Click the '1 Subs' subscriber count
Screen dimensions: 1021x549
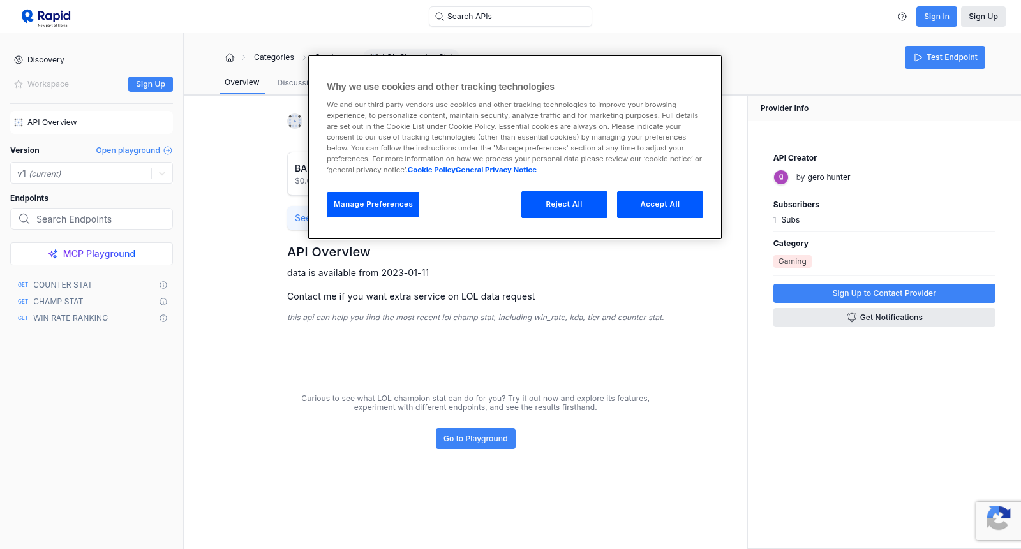[786, 220]
